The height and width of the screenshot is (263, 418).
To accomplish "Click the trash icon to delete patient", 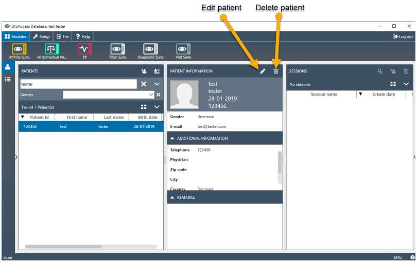I will [275, 71].
